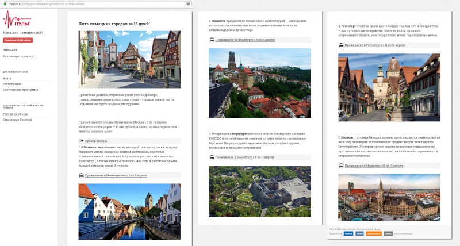Open the Войти login link
Viewport: 460px width, 246px height.
pos(7,78)
